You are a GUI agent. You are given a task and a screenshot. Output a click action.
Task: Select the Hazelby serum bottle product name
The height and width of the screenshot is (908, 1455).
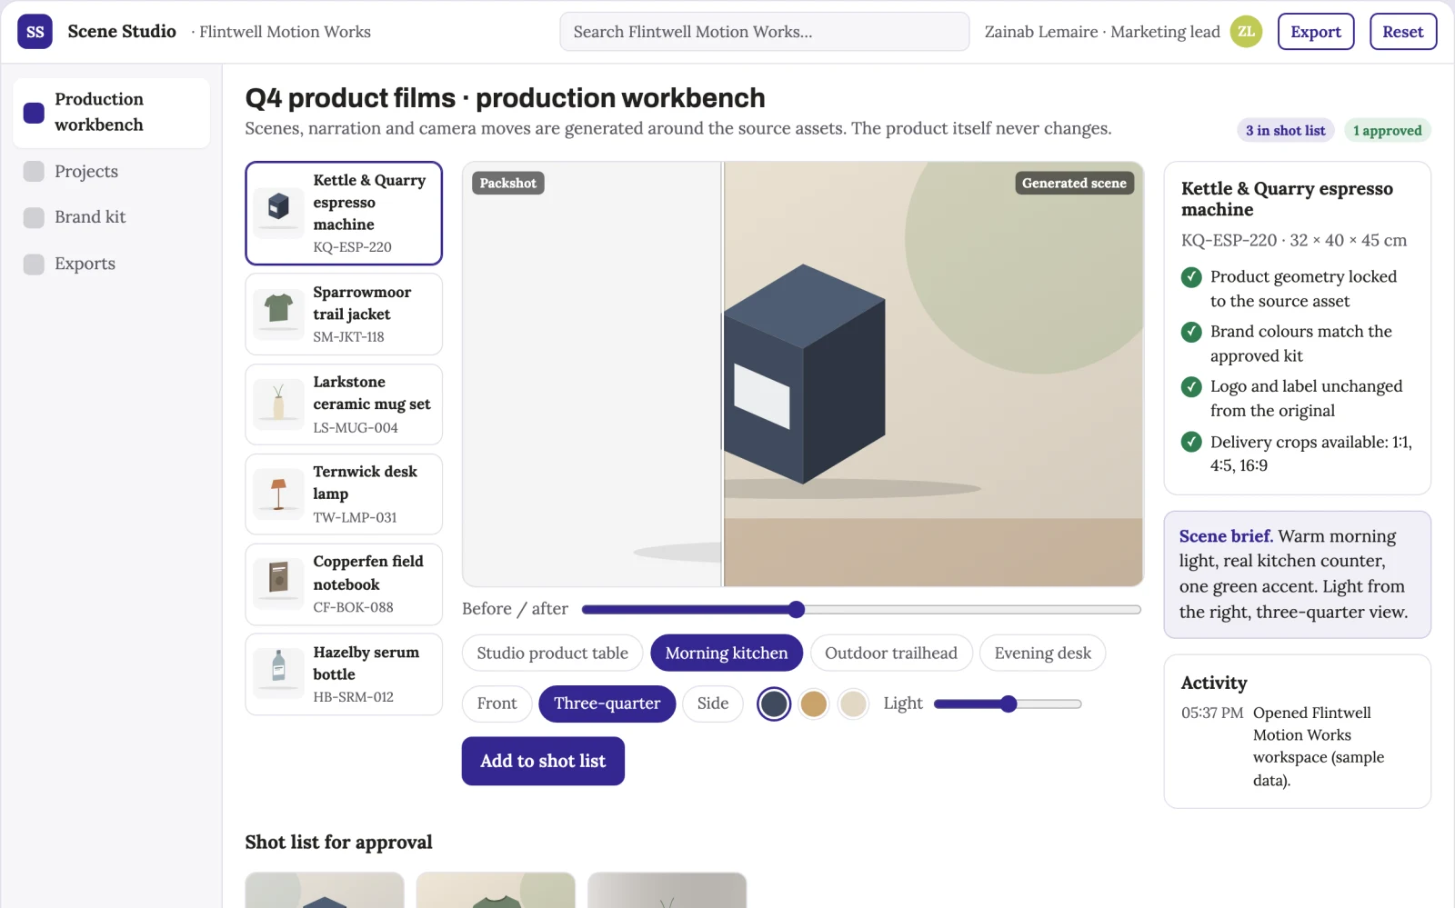tap(366, 664)
